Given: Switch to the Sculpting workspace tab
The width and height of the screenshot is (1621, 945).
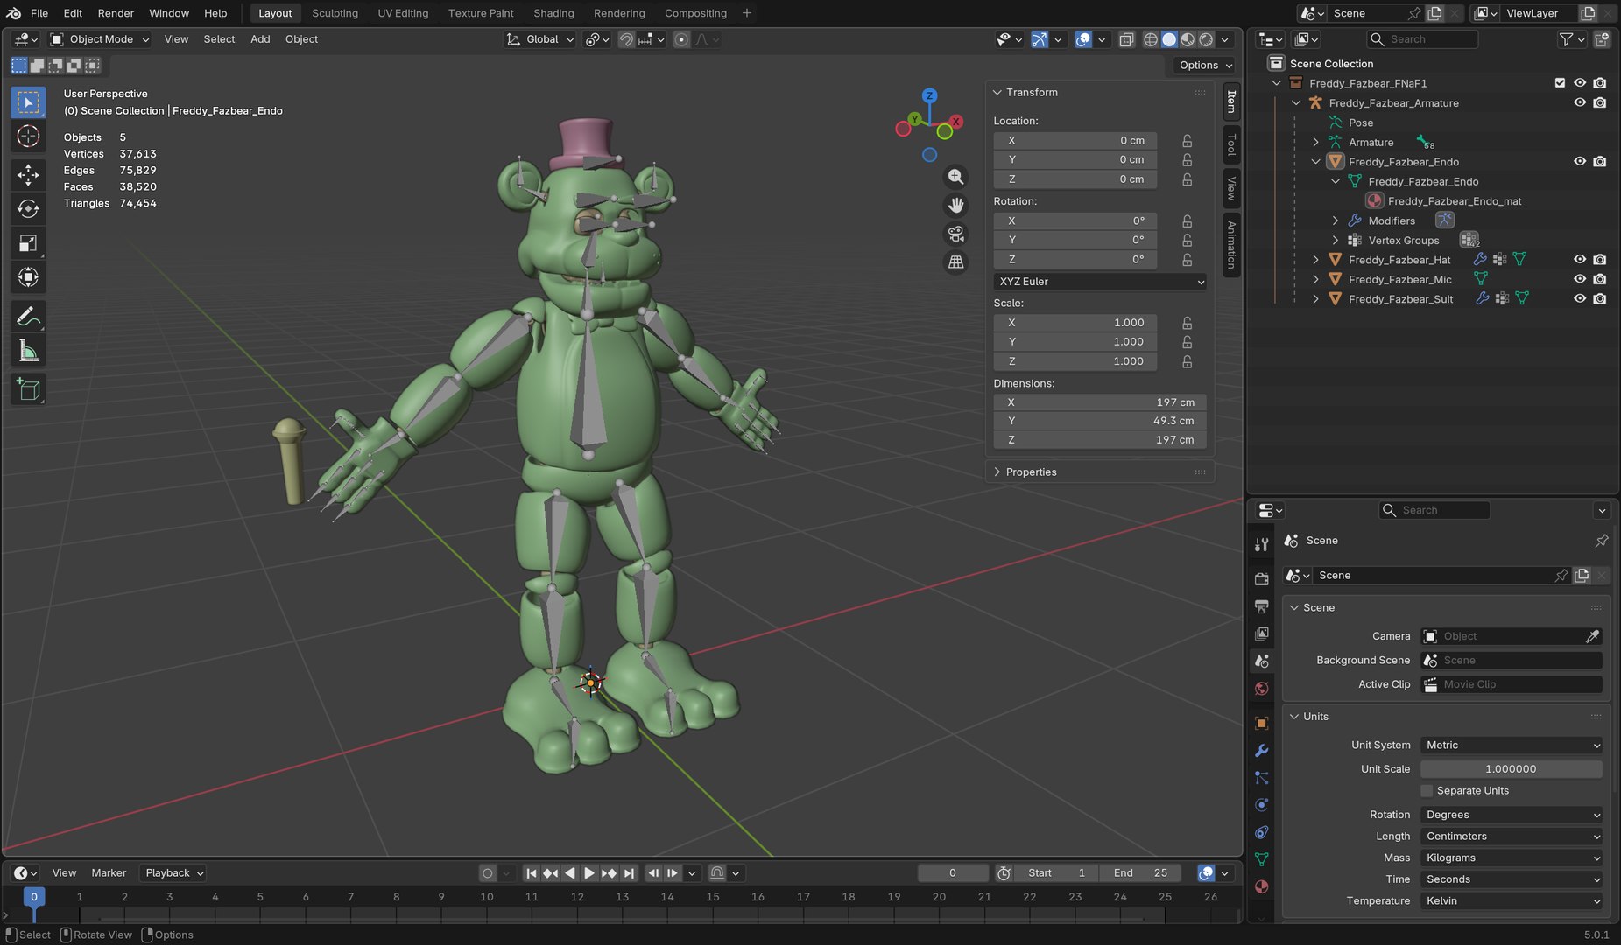Looking at the screenshot, I should (335, 13).
